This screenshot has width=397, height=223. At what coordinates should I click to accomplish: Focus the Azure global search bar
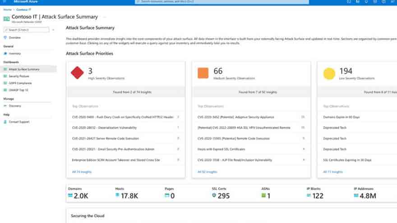pyautogui.click(x=222, y=2)
